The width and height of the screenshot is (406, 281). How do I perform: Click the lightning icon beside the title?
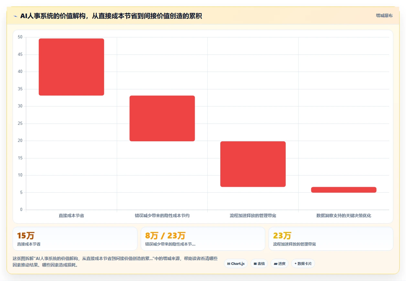point(16,16)
